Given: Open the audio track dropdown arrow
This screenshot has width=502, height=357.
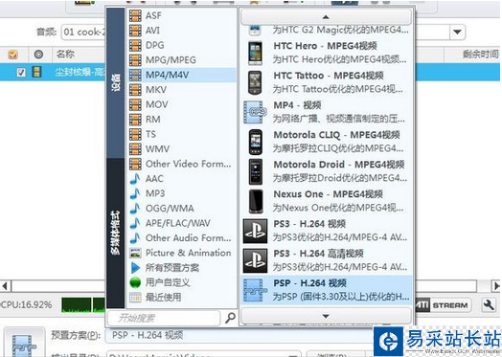Looking at the screenshot, I should pyautogui.click(x=457, y=32).
